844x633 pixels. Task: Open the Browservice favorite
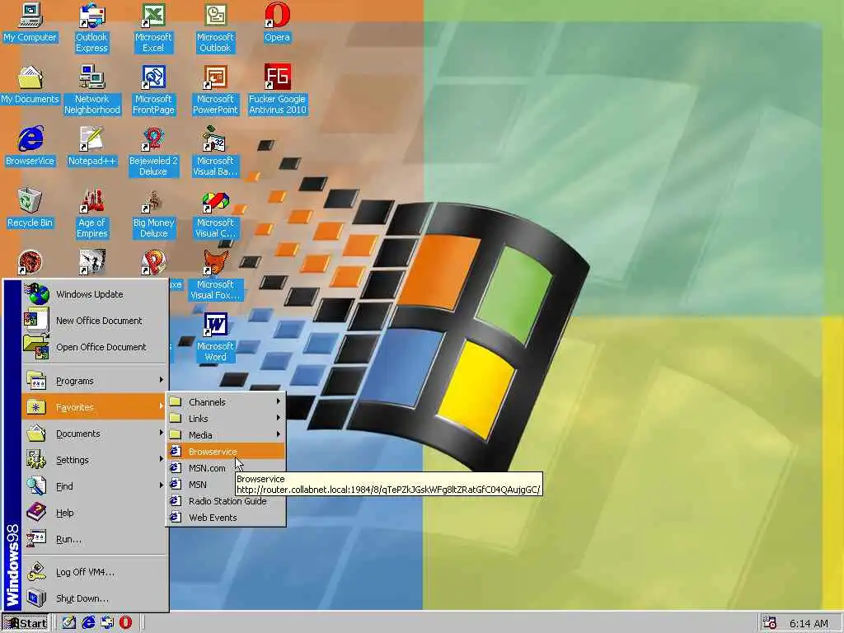226,452
